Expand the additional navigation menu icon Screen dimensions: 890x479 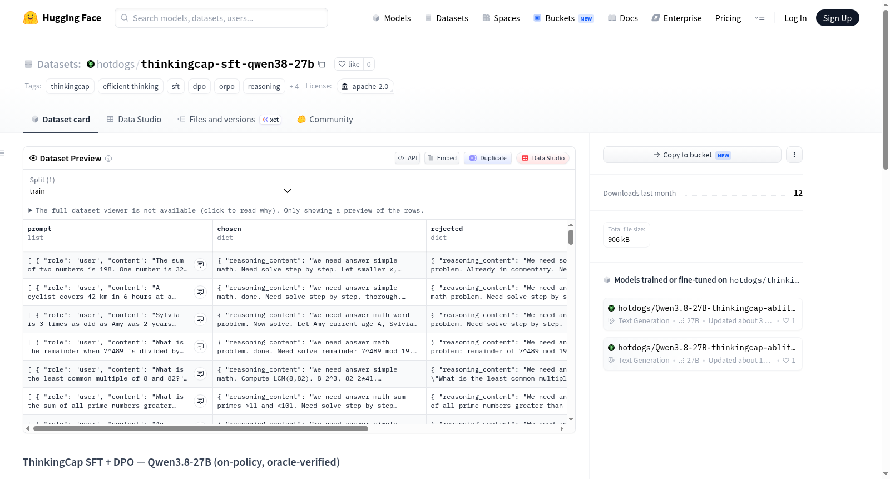click(760, 18)
